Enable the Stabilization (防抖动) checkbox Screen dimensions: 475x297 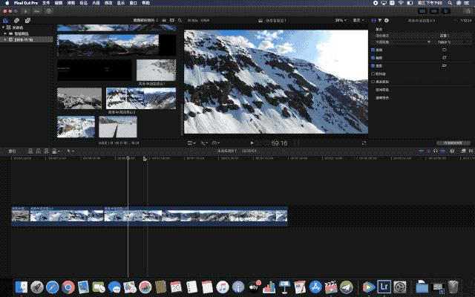coord(373,74)
